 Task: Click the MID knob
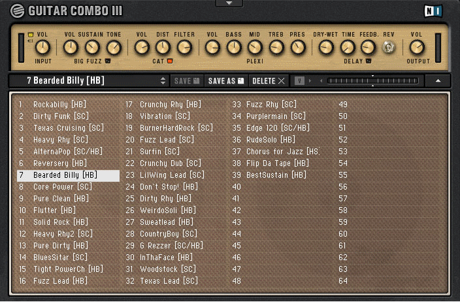point(255,48)
